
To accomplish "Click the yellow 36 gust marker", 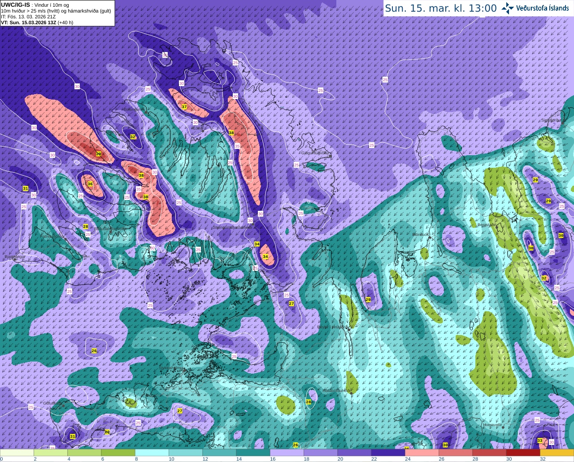I will [x=90, y=184].
